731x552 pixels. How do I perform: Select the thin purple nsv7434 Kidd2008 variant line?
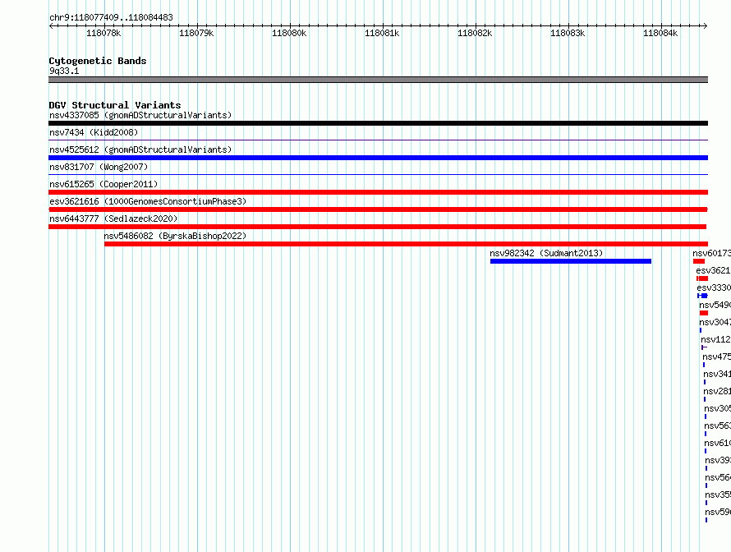[378, 140]
